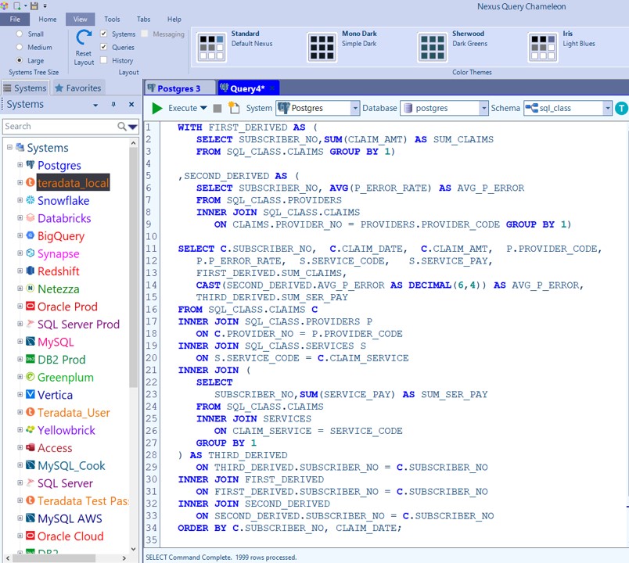Select the Small tree size radio button

[20, 34]
